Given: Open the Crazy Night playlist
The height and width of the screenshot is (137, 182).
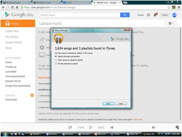Looking at the screenshot, I should [x=11, y=100].
